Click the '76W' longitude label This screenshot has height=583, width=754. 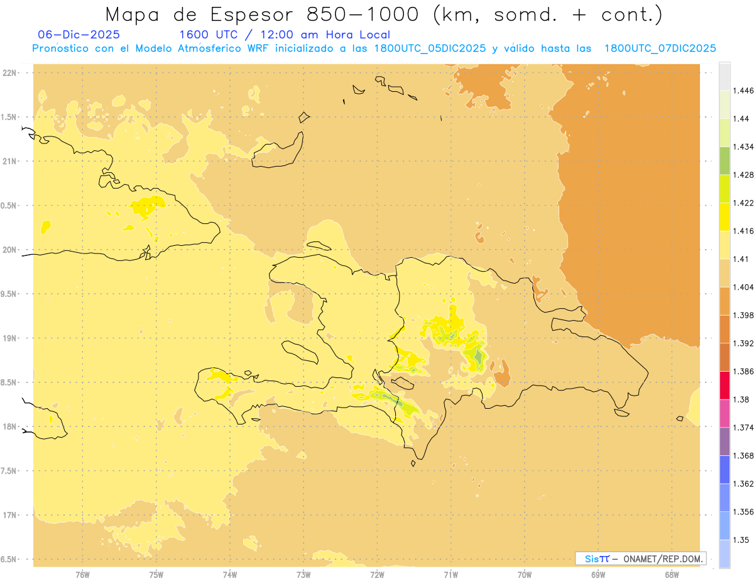point(83,574)
